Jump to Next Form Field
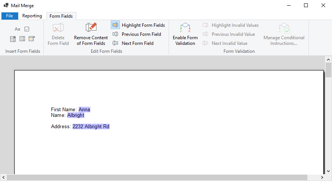This screenshot has height=181, width=332. click(x=133, y=43)
